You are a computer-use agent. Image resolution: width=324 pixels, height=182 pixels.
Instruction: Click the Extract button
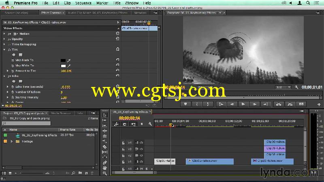pos(290,104)
